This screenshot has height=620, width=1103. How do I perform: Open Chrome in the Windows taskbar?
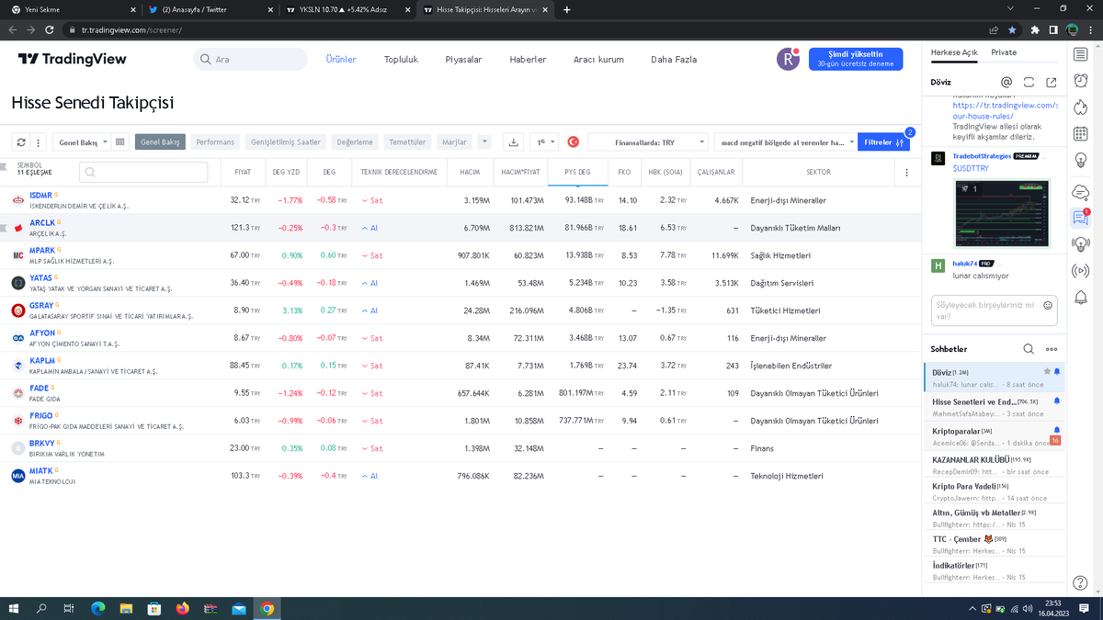[267, 608]
